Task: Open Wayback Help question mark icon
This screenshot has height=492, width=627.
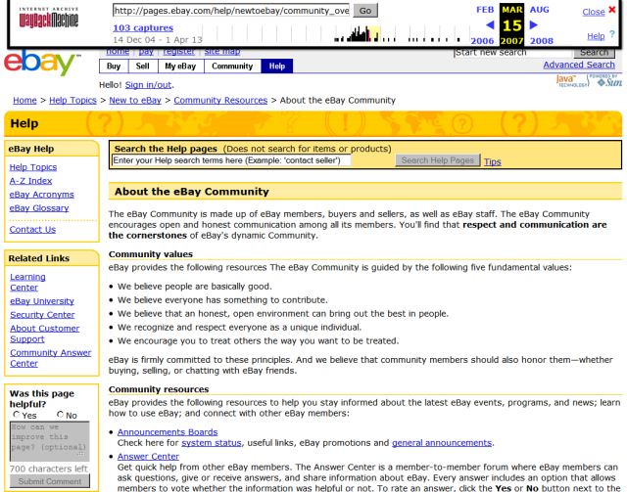Action: pyautogui.click(x=613, y=36)
